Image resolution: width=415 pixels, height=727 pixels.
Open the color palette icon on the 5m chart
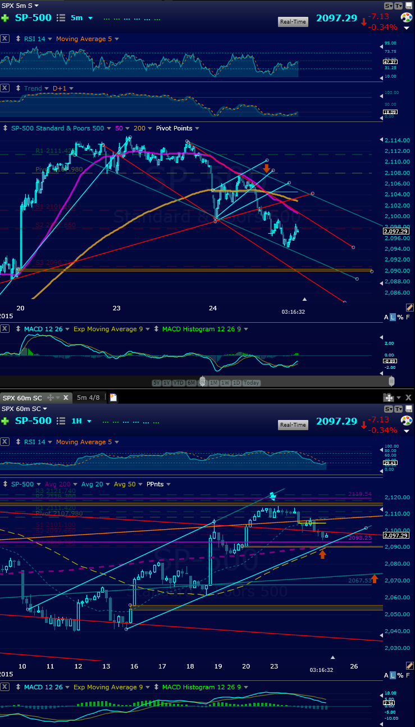[407, 19]
